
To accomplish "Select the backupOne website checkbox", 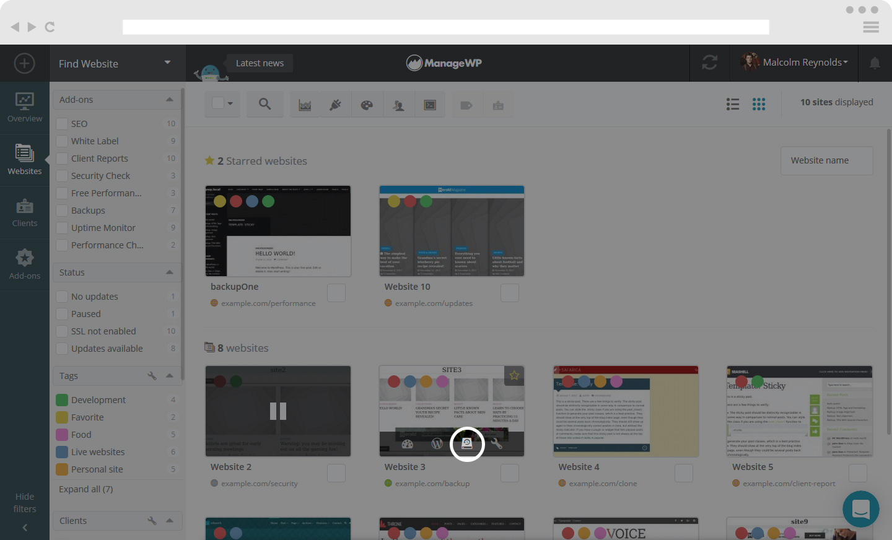I will point(336,293).
